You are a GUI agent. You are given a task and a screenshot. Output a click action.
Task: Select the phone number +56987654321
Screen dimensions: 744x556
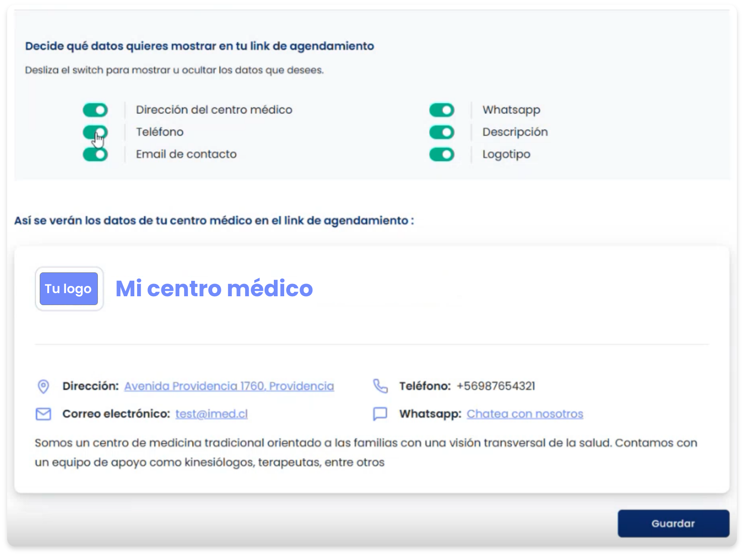(x=496, y=386)
